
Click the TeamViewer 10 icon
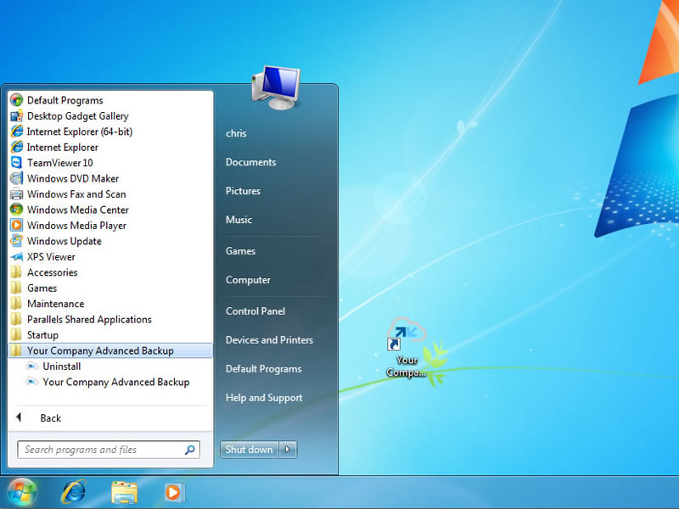[16, 163]
